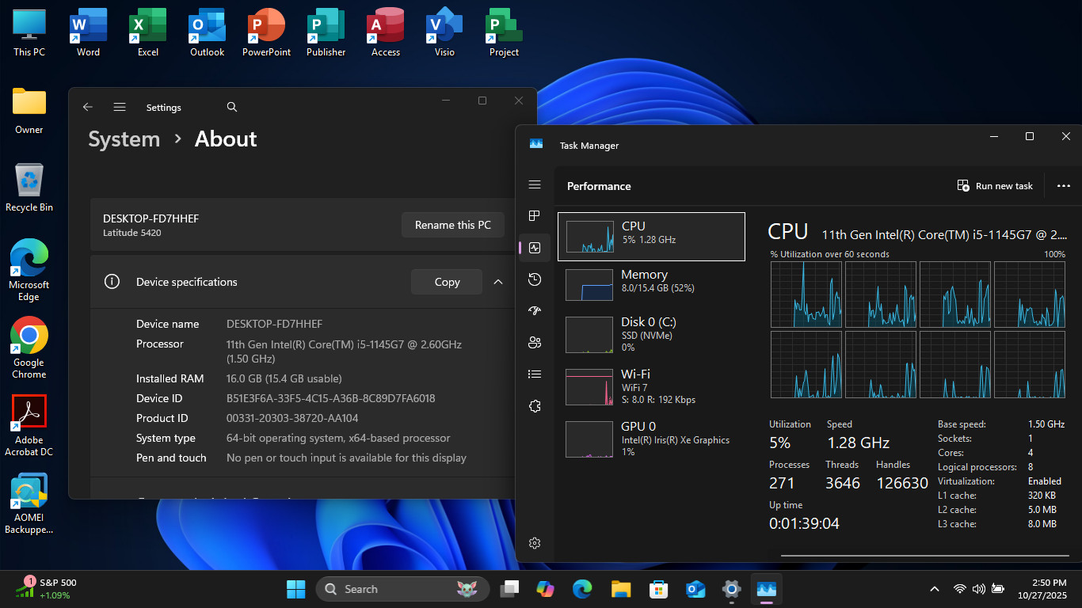The image size is (1082, 608).
Task: Open Project desktop shortcut
Action: (504, 32)
